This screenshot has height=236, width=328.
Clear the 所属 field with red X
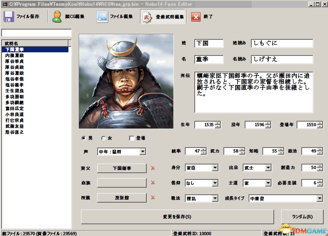click(153, 197)
